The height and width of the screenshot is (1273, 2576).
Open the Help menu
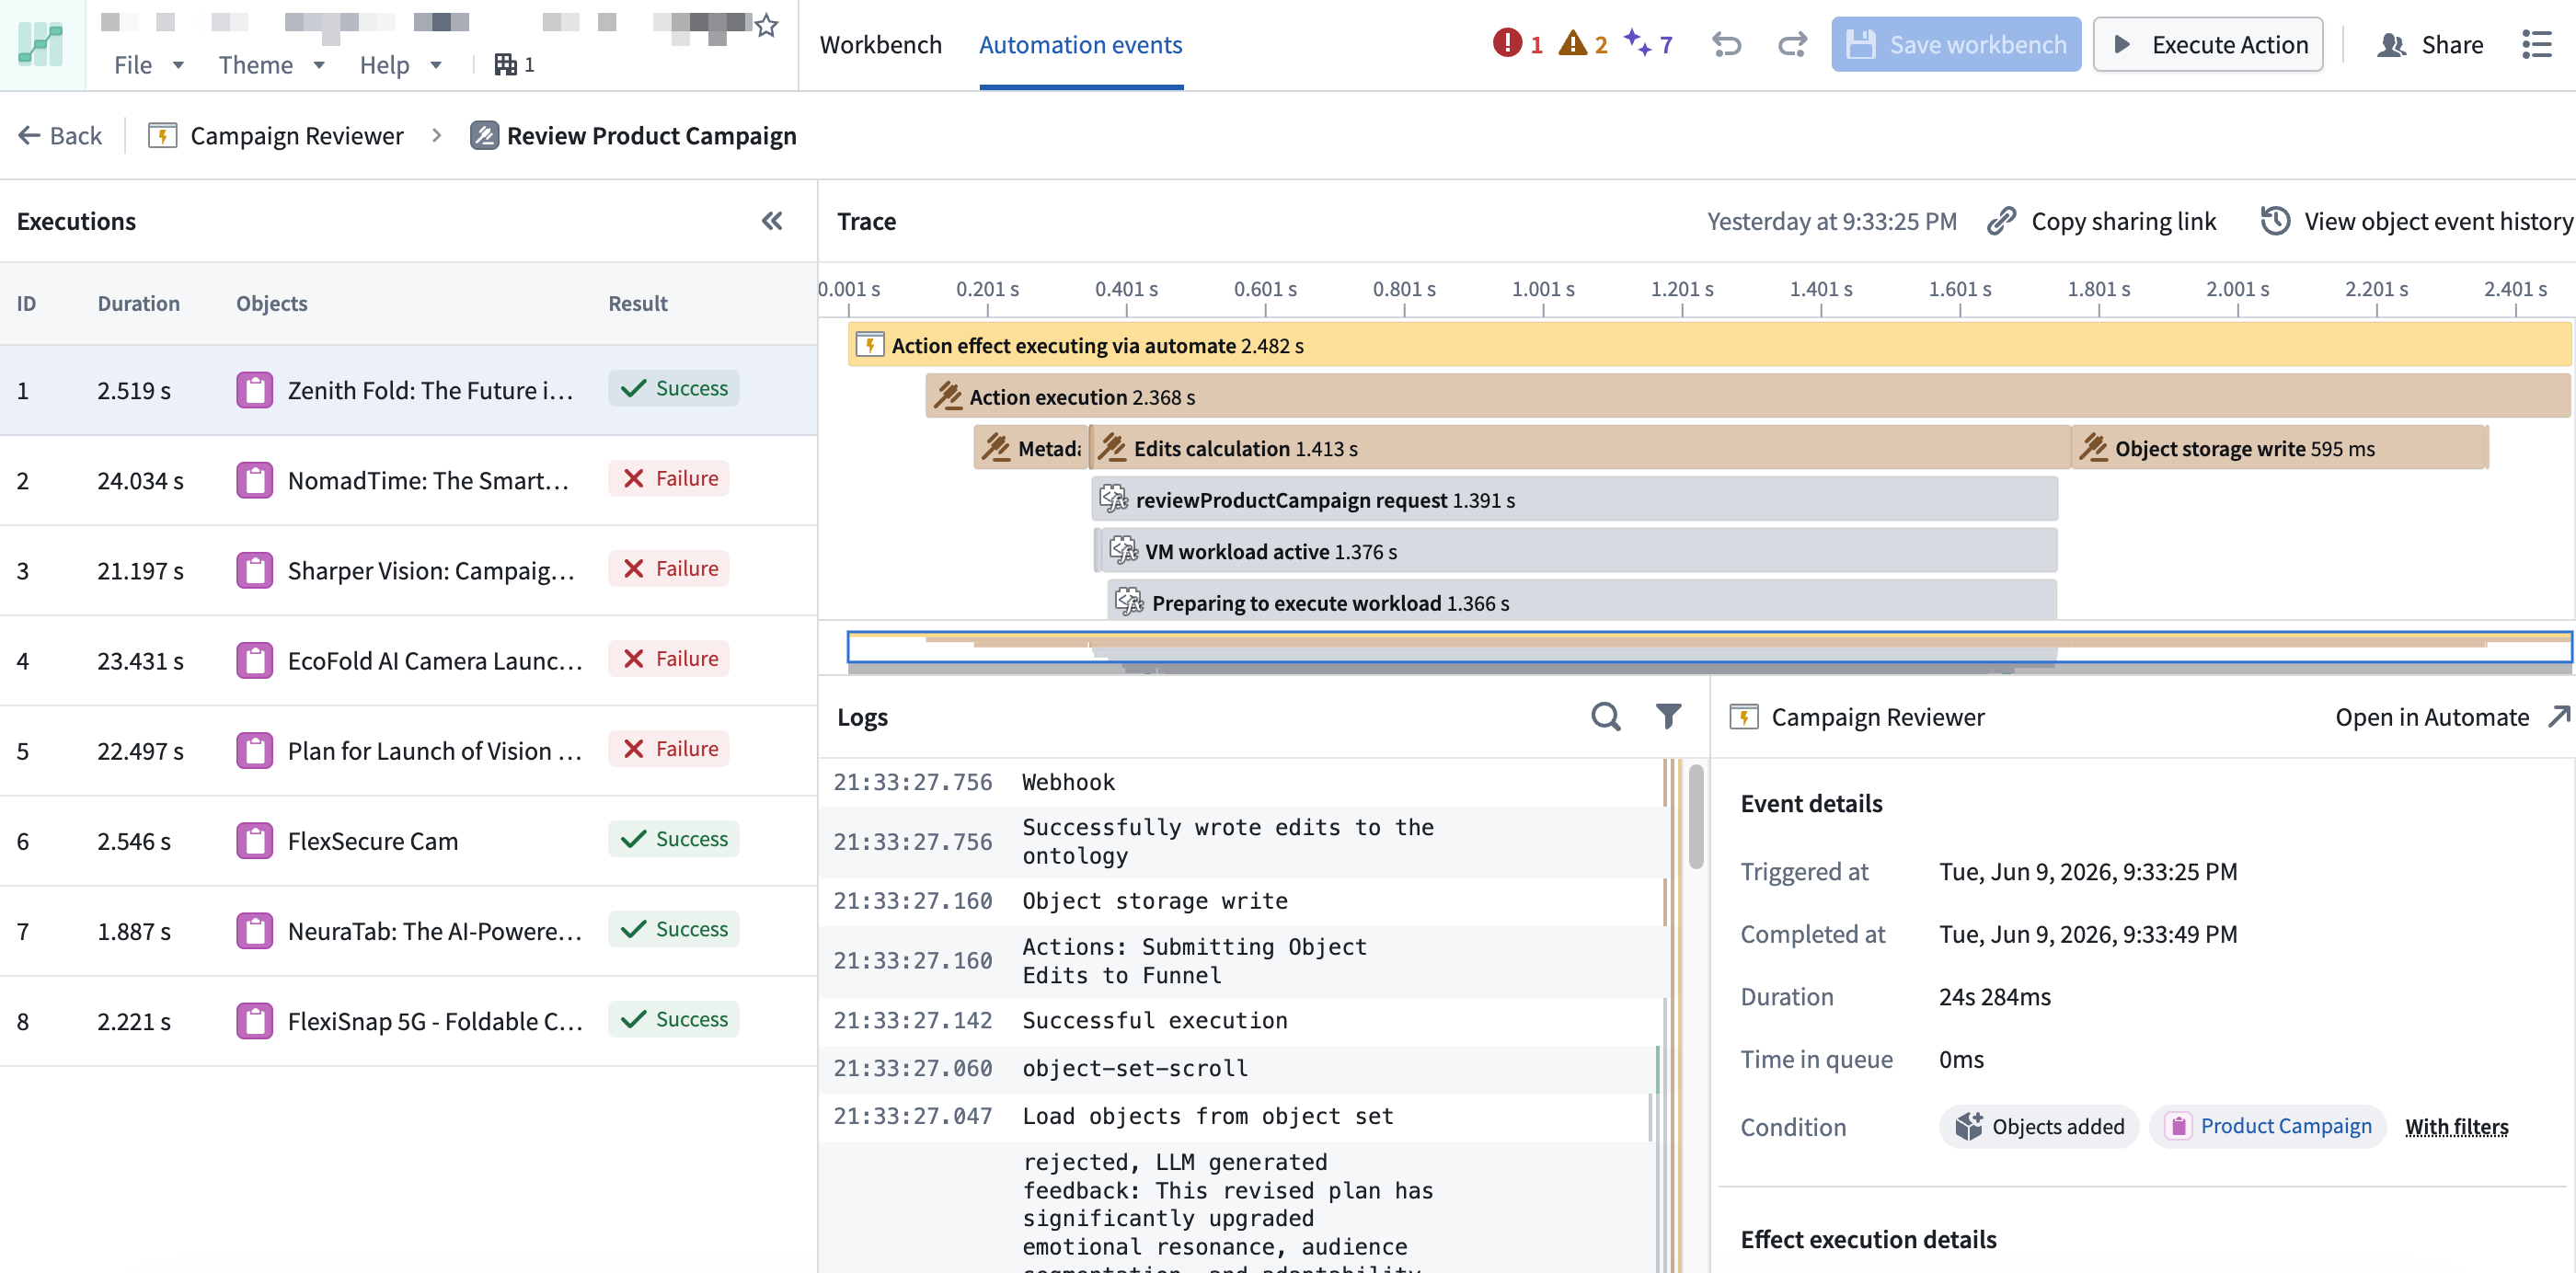point(400,65)
